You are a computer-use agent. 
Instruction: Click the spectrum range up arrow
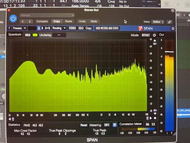click(155, 40)
